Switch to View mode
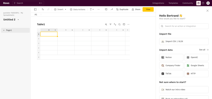212x99 pixels. 148,9
